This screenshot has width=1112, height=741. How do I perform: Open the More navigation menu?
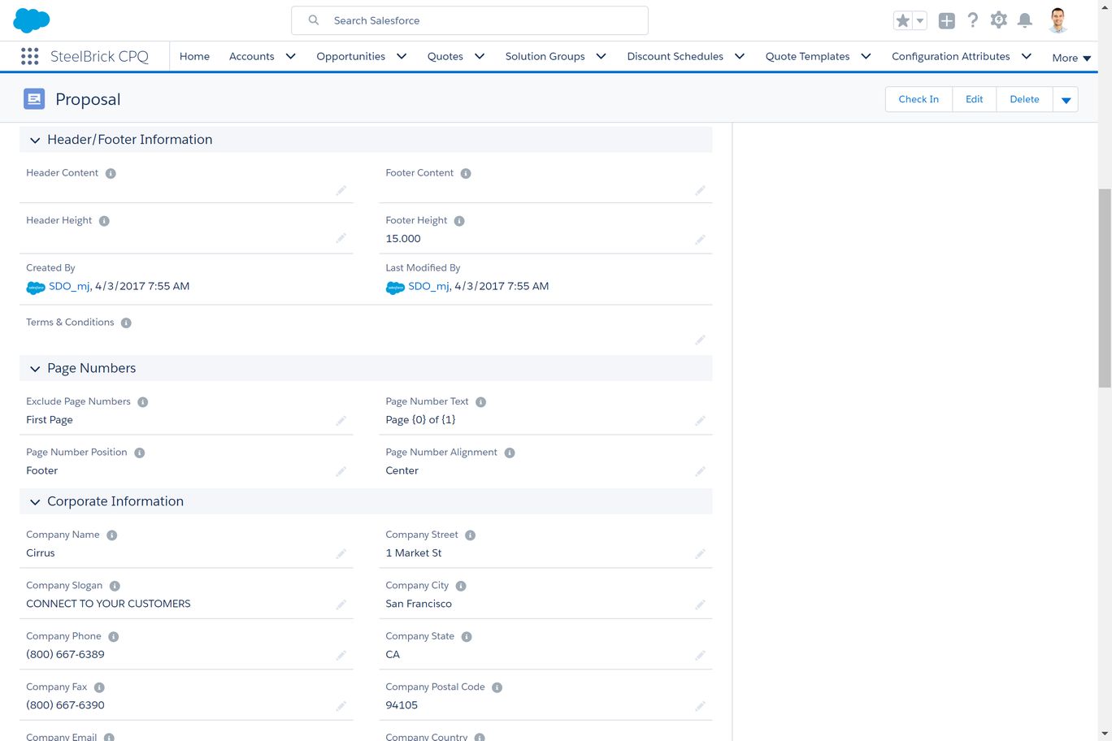[x=1071, y=58]
